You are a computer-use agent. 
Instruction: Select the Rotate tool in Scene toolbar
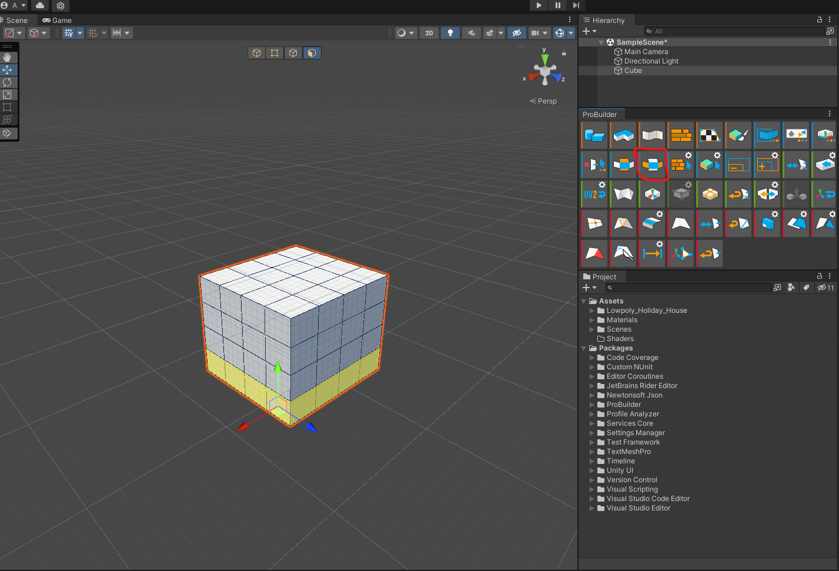[8, 82]
